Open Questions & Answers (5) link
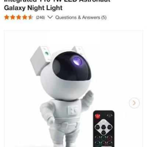Viewport: 147px width, 147px height. pyautogui.click(x=81, y=18)
